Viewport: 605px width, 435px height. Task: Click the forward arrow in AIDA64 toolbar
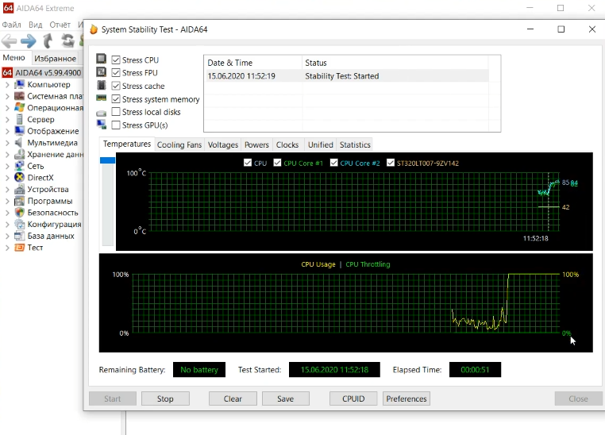click(28, 40)
